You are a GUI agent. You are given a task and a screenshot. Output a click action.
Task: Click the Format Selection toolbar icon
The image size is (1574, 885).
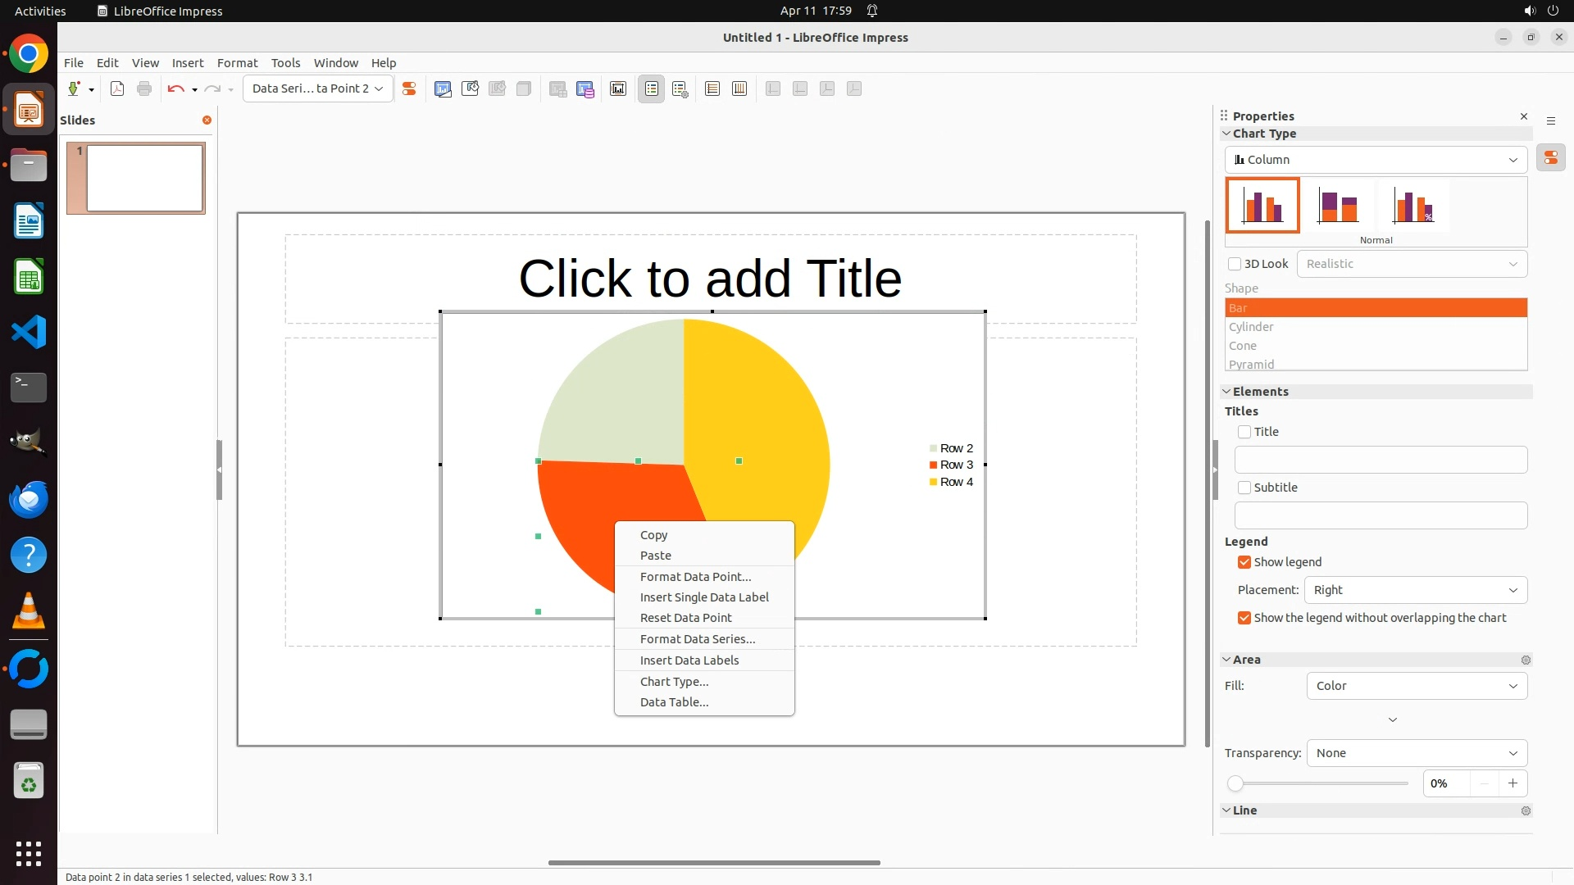(x=409, y=89)
